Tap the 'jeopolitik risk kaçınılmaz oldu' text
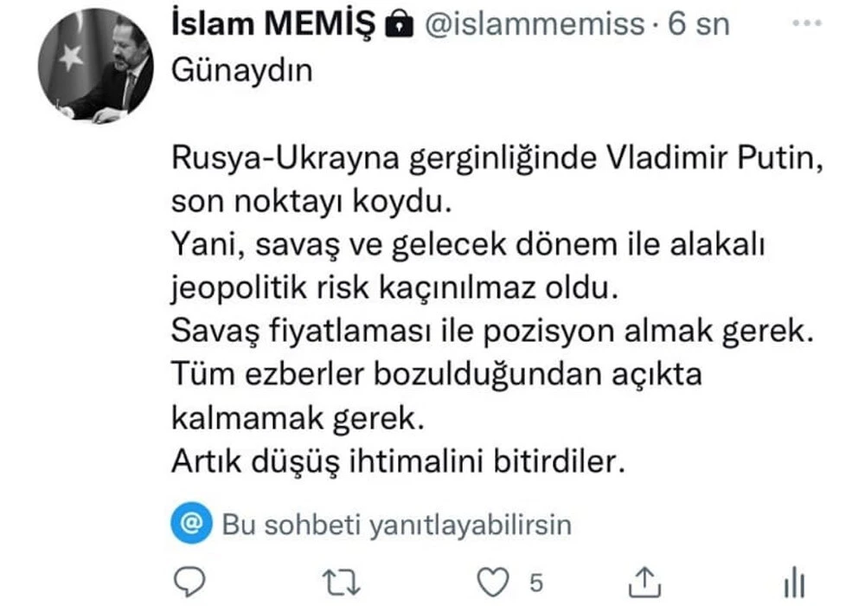 coord(394,287)
